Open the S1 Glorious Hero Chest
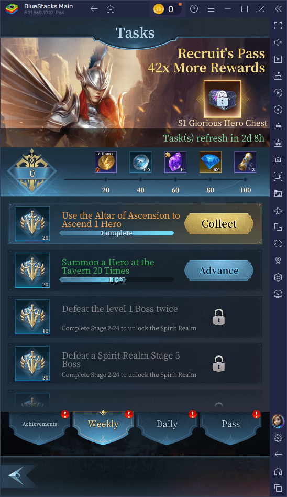 click(x=223, y=99)
